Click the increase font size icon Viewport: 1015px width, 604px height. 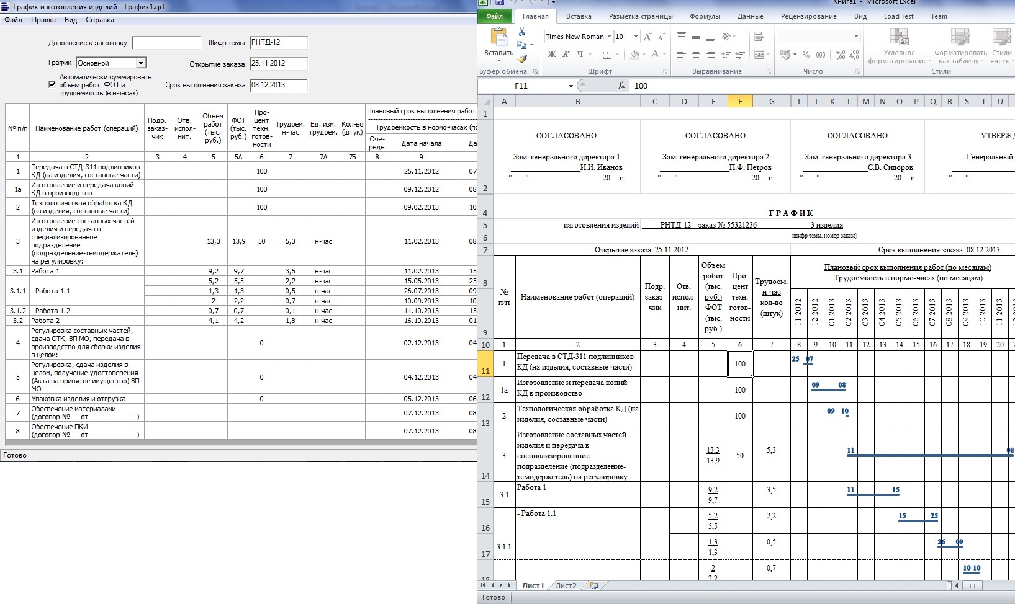click(x=647, y=37)
